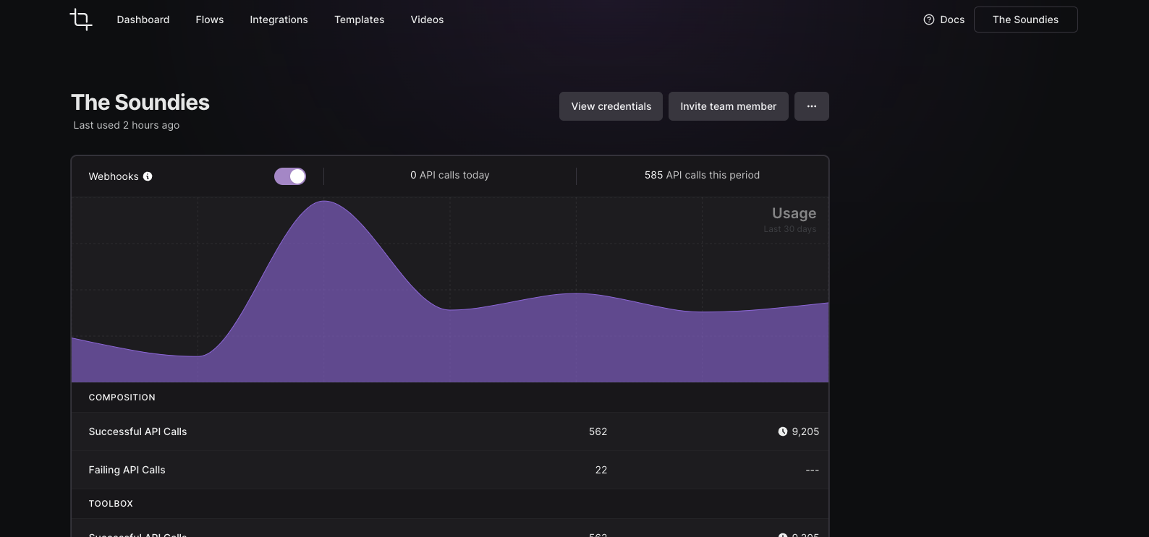Click 'Last used 2 hours ago' text
This screenshot has height=537, width=1149.
tap(127, 125)
